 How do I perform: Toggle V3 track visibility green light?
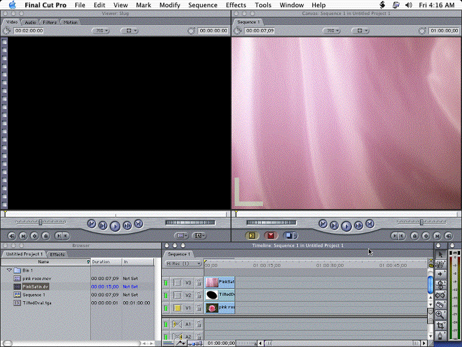[x=166, y=283]
